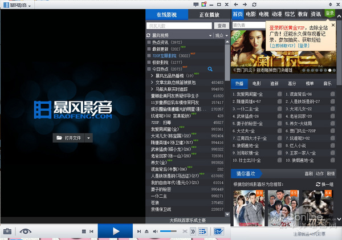Open the feedback chat bubble icon

click(196, 5)
